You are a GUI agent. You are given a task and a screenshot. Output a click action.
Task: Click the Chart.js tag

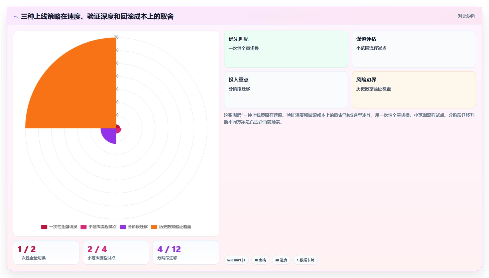236,260
